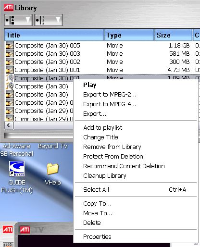Open the VHelp folder icon
The height and width of the screenshot is (247, 200).
click(x=53, y=169)
